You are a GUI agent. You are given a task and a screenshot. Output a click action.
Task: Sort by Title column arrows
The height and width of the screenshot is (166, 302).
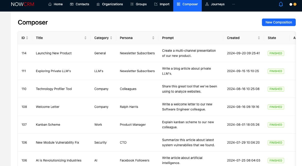(85, 38)
